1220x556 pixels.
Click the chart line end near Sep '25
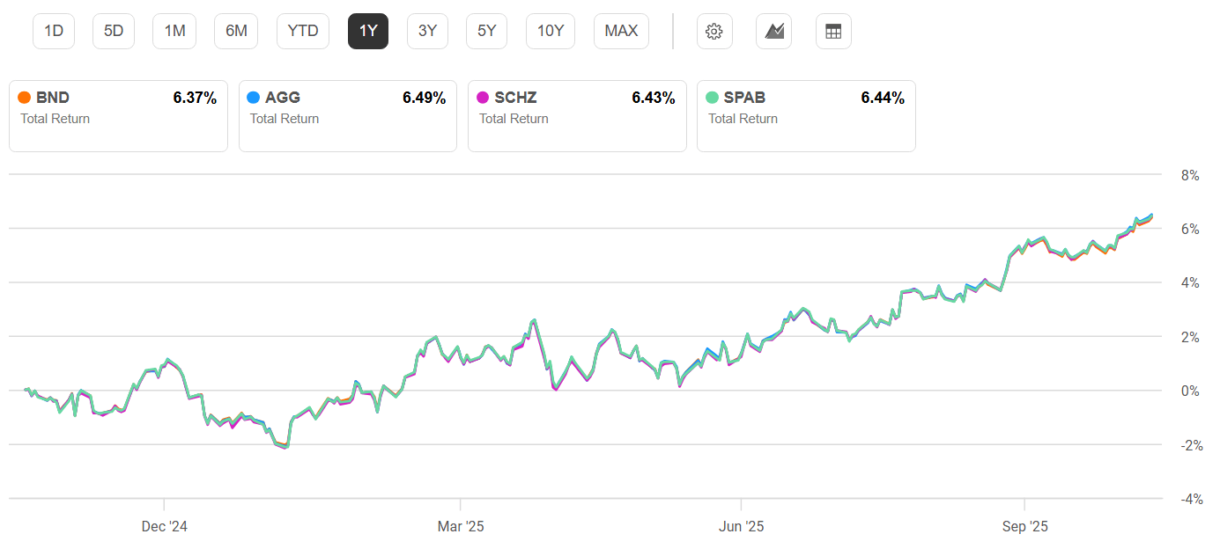1150,216
